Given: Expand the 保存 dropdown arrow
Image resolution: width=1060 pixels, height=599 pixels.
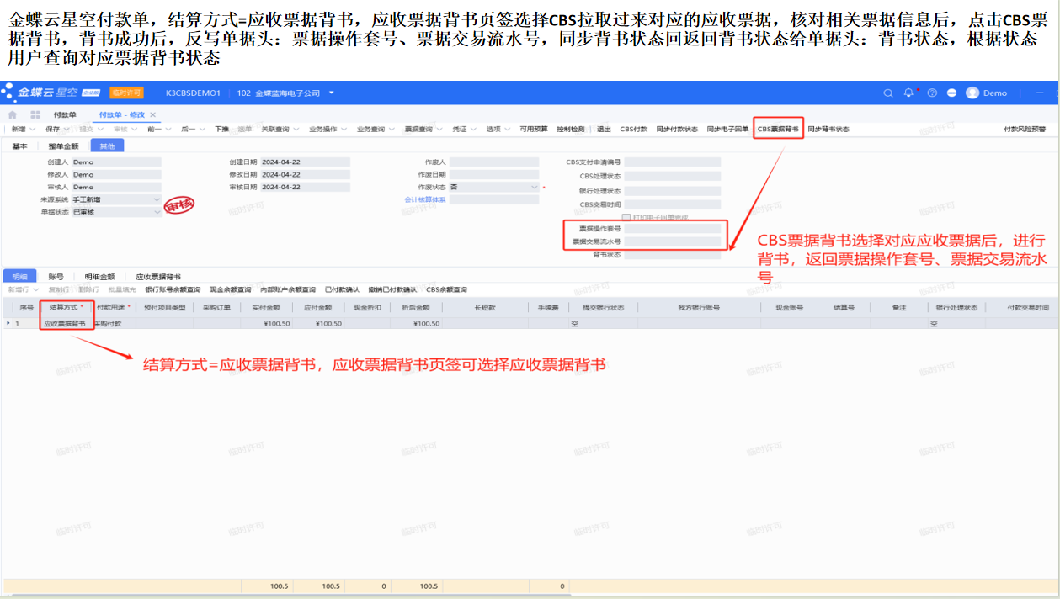Looking at the screenshot, I should (67, 129).
